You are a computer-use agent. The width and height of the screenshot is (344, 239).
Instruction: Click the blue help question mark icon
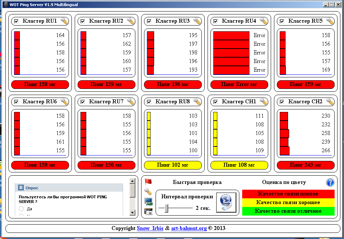(330, 182)
